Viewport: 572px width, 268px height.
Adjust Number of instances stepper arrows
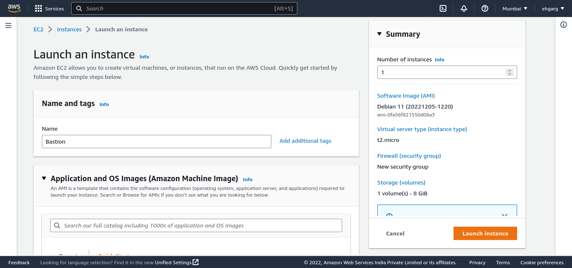[510, 72]
